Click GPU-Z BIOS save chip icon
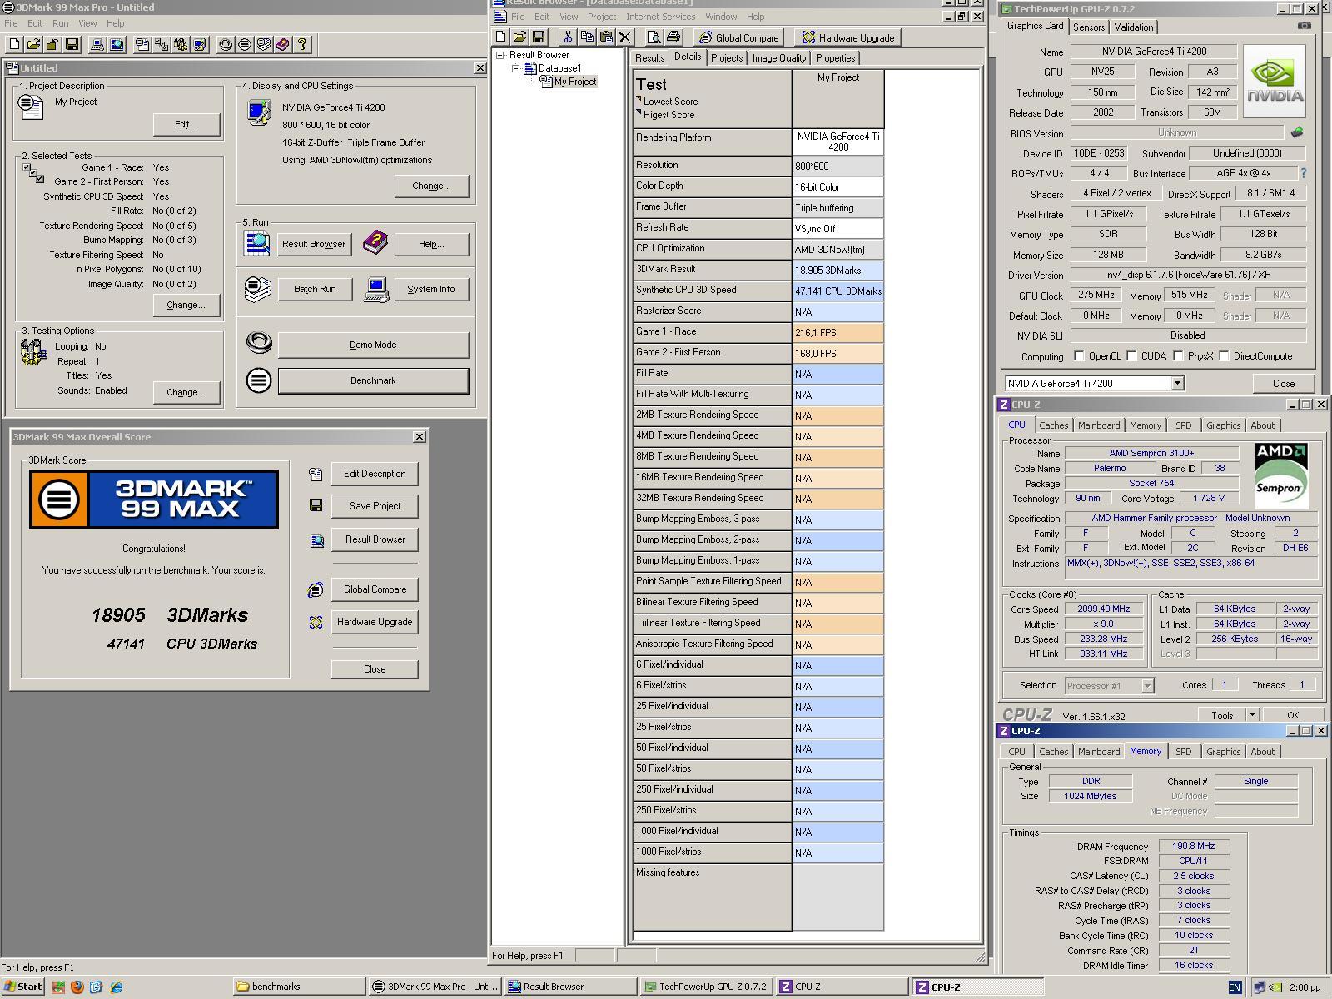Viewport: 1332px width, 999px height. [1296, 132]
